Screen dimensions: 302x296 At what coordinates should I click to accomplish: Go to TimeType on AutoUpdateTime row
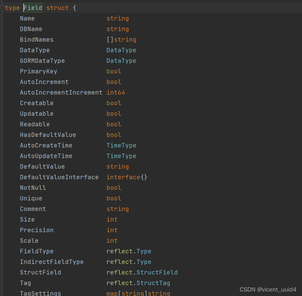coord(121,156)
